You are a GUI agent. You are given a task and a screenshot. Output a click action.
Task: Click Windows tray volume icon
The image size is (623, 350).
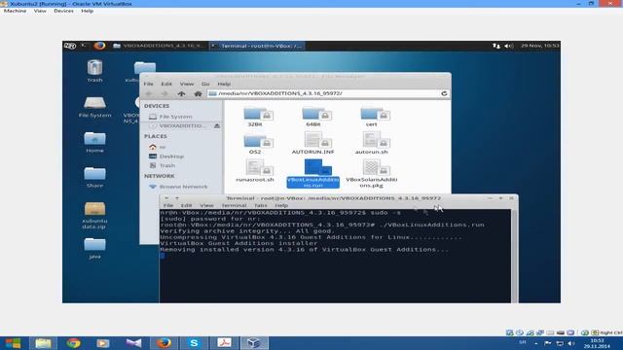pyautogui.click(x=571, y=343)
